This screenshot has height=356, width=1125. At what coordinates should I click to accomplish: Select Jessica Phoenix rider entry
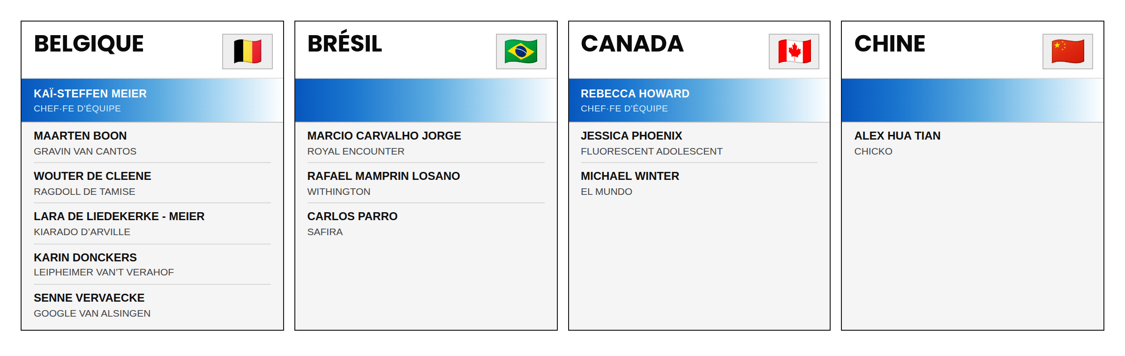pos(699,143)
